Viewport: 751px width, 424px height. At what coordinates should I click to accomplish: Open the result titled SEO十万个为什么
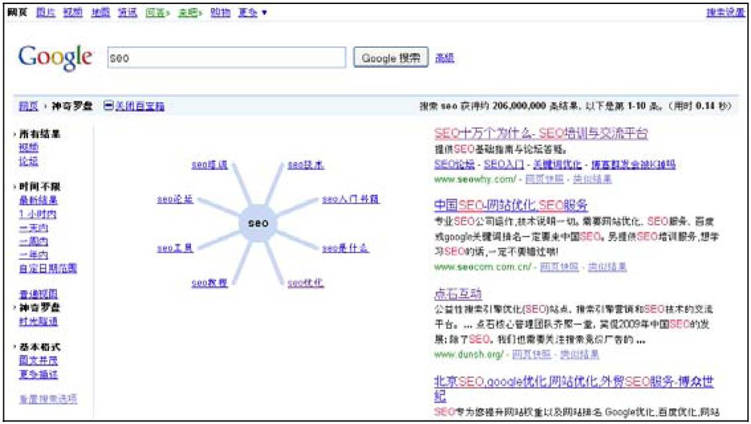[x=541, y=133]
